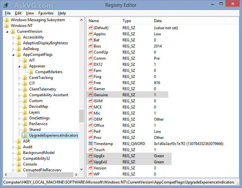The height and width of the screenshot is (188, 242).
Task: Expand the CaretTracking key
Action: pos(19,78)
